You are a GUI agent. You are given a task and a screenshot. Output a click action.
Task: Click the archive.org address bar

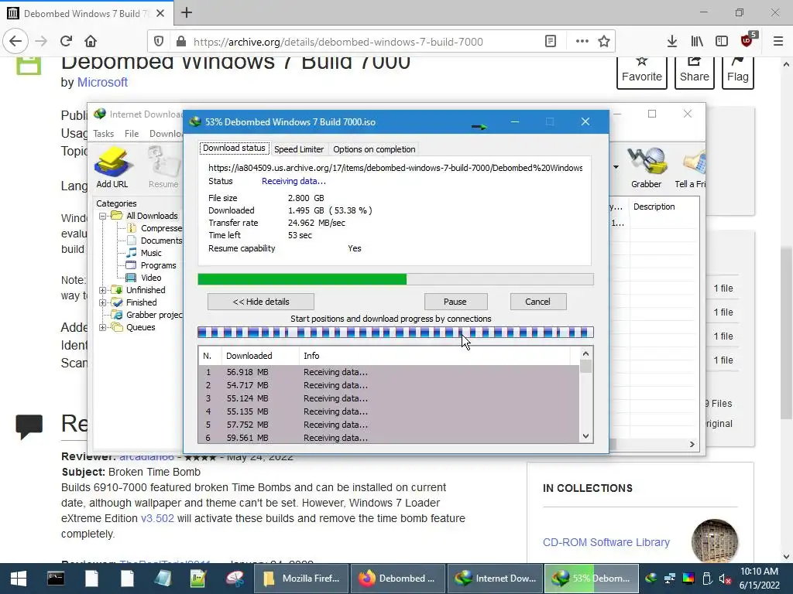click(338, 42)
